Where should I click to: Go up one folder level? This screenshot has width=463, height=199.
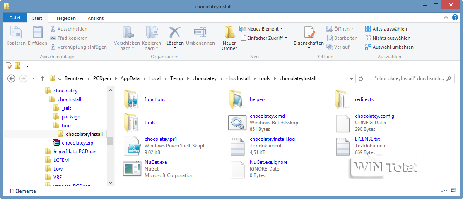(43, 78)
